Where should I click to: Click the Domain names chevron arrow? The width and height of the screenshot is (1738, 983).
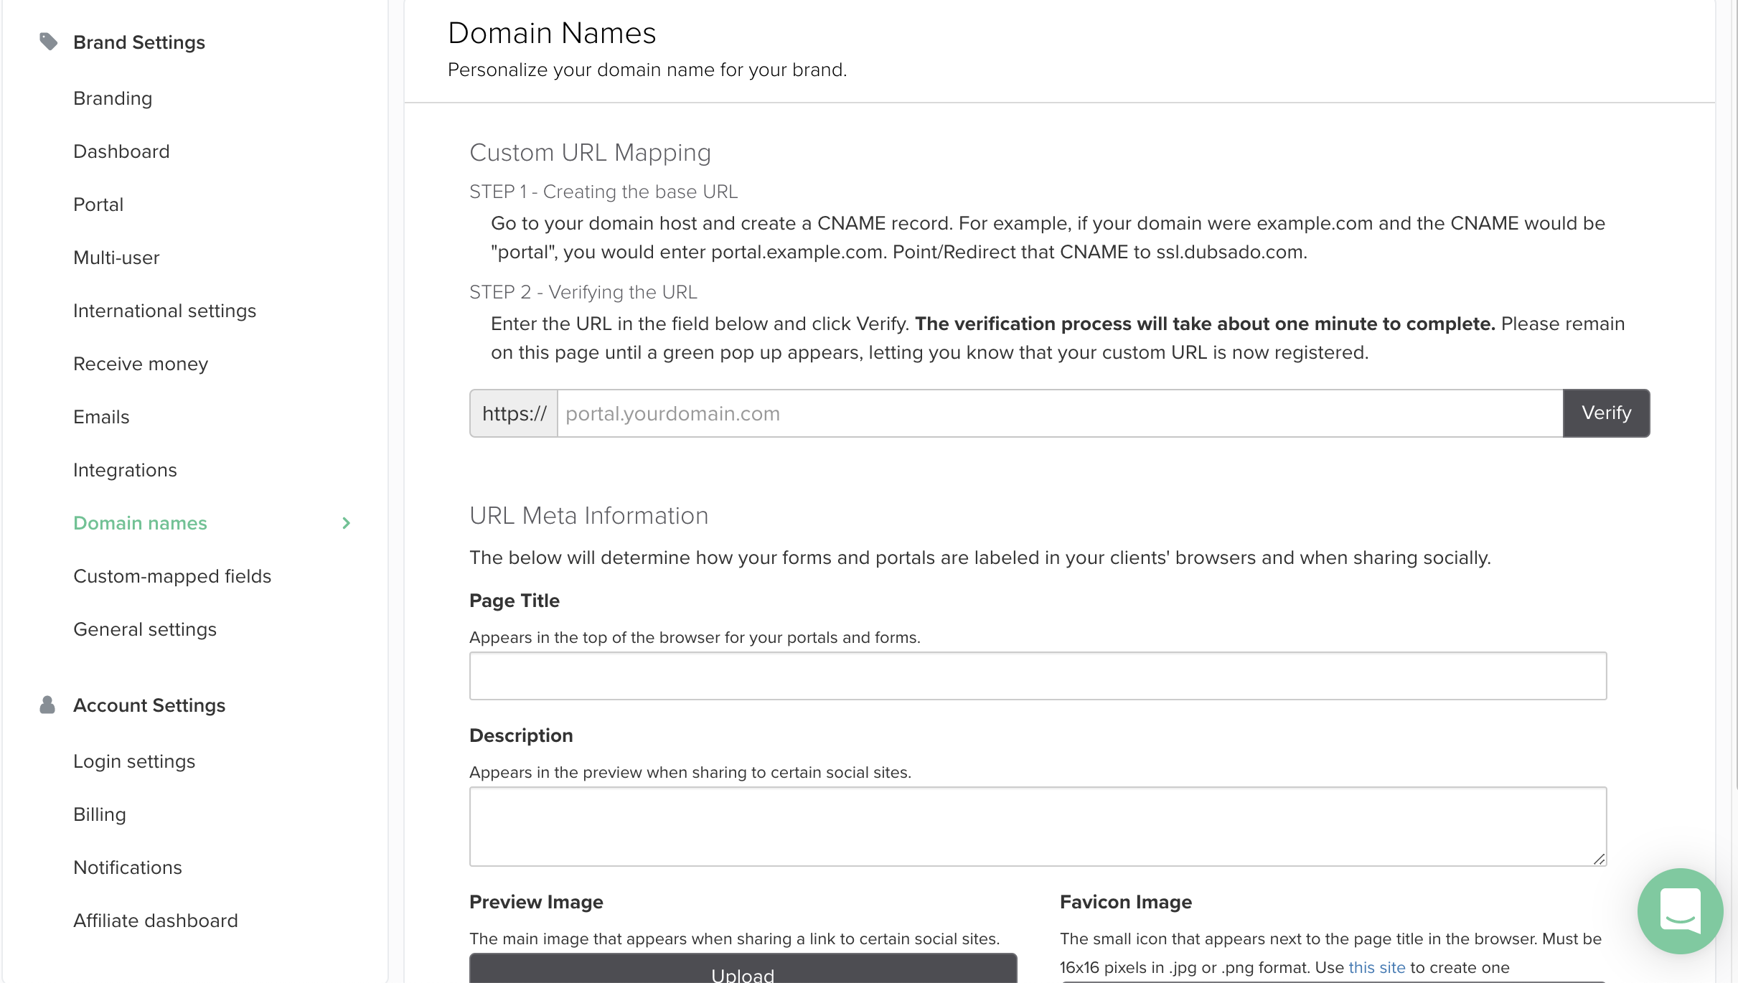pyautogui.click(x=346, y=522)
